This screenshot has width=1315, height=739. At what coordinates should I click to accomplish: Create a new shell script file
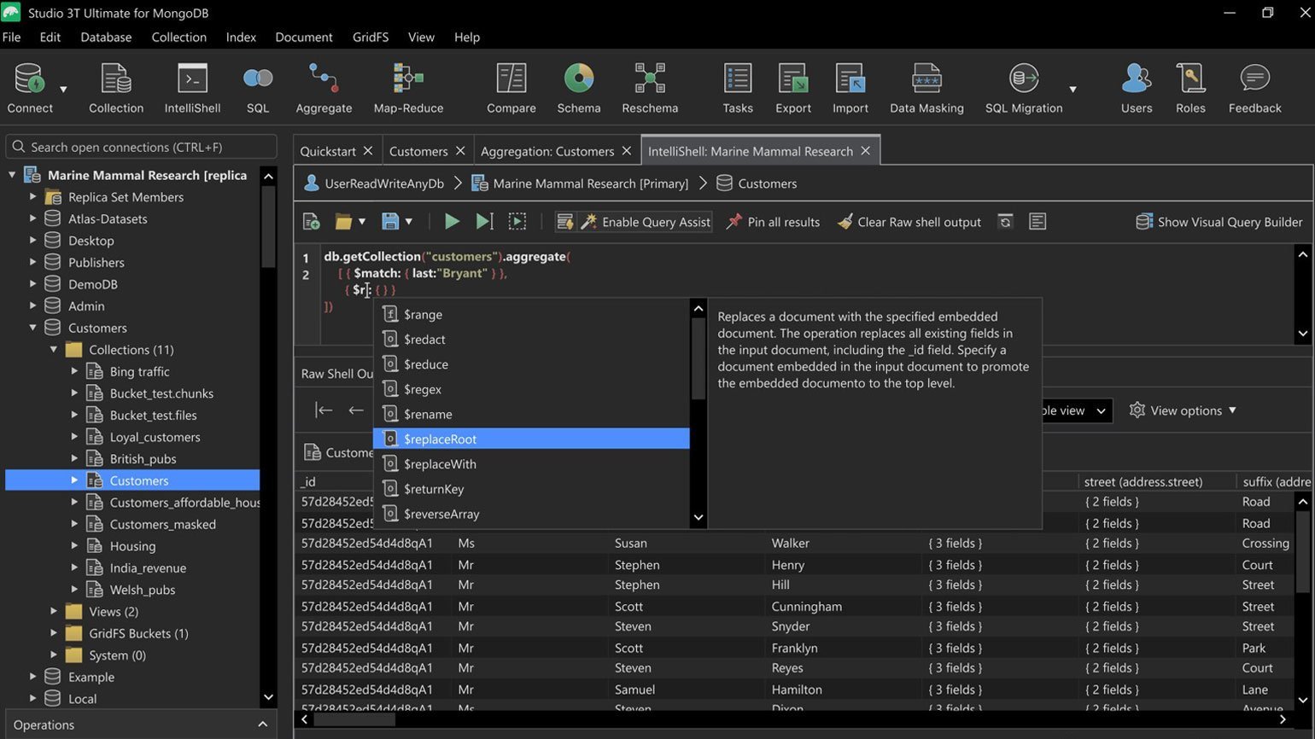(312, 222)
